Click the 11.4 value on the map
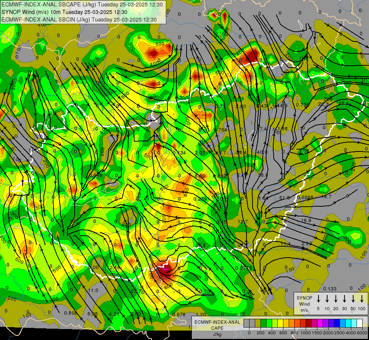 point(286,244)
